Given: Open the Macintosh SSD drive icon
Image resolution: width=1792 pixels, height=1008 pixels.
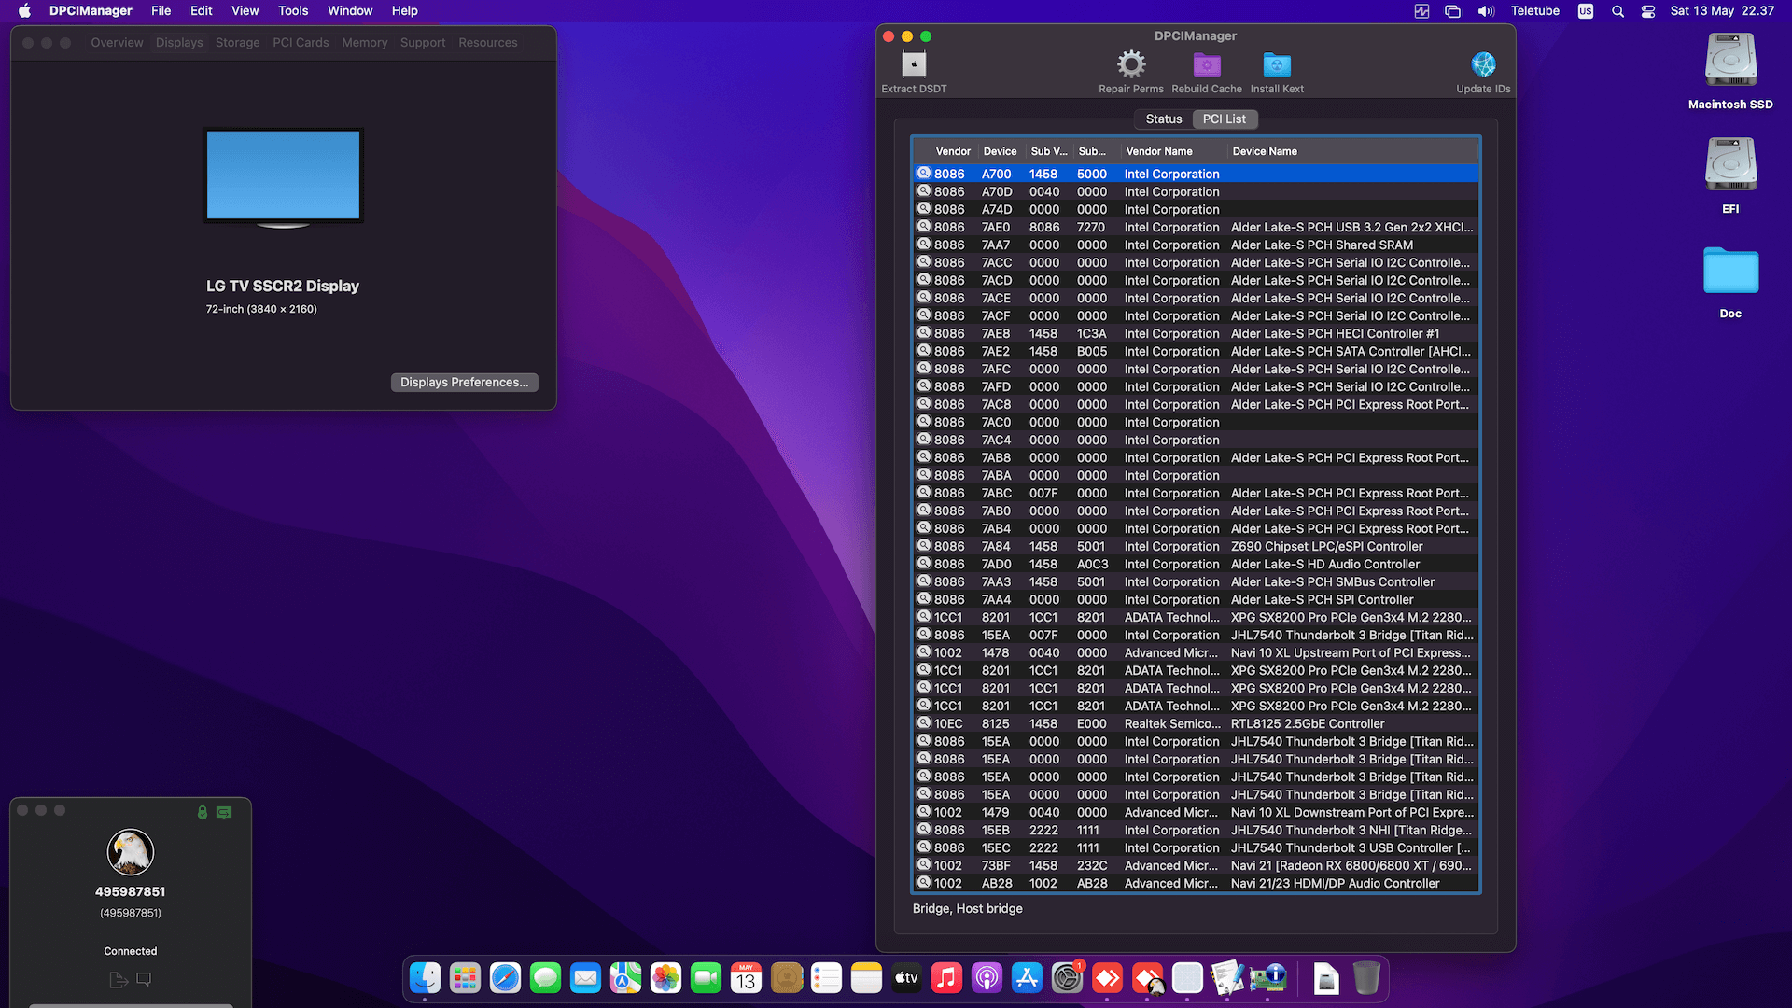Looking at the screenshot, I should (1730, 61).
